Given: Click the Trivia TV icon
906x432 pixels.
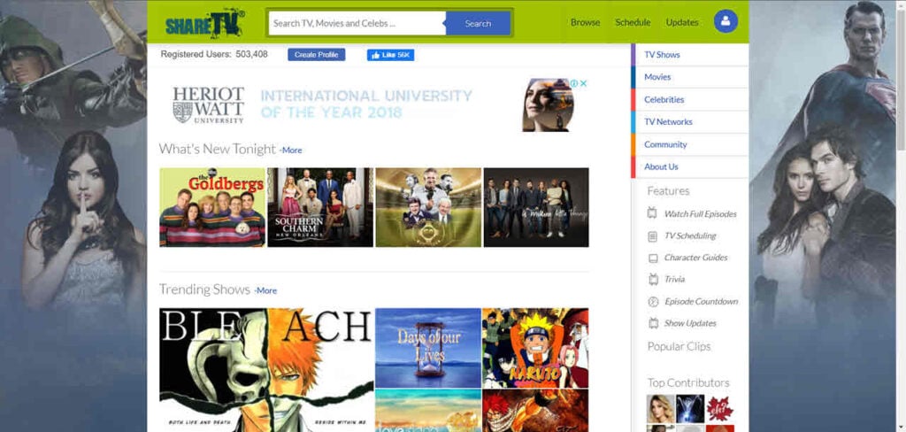Looking at the screenshot, I should (653, 280).
